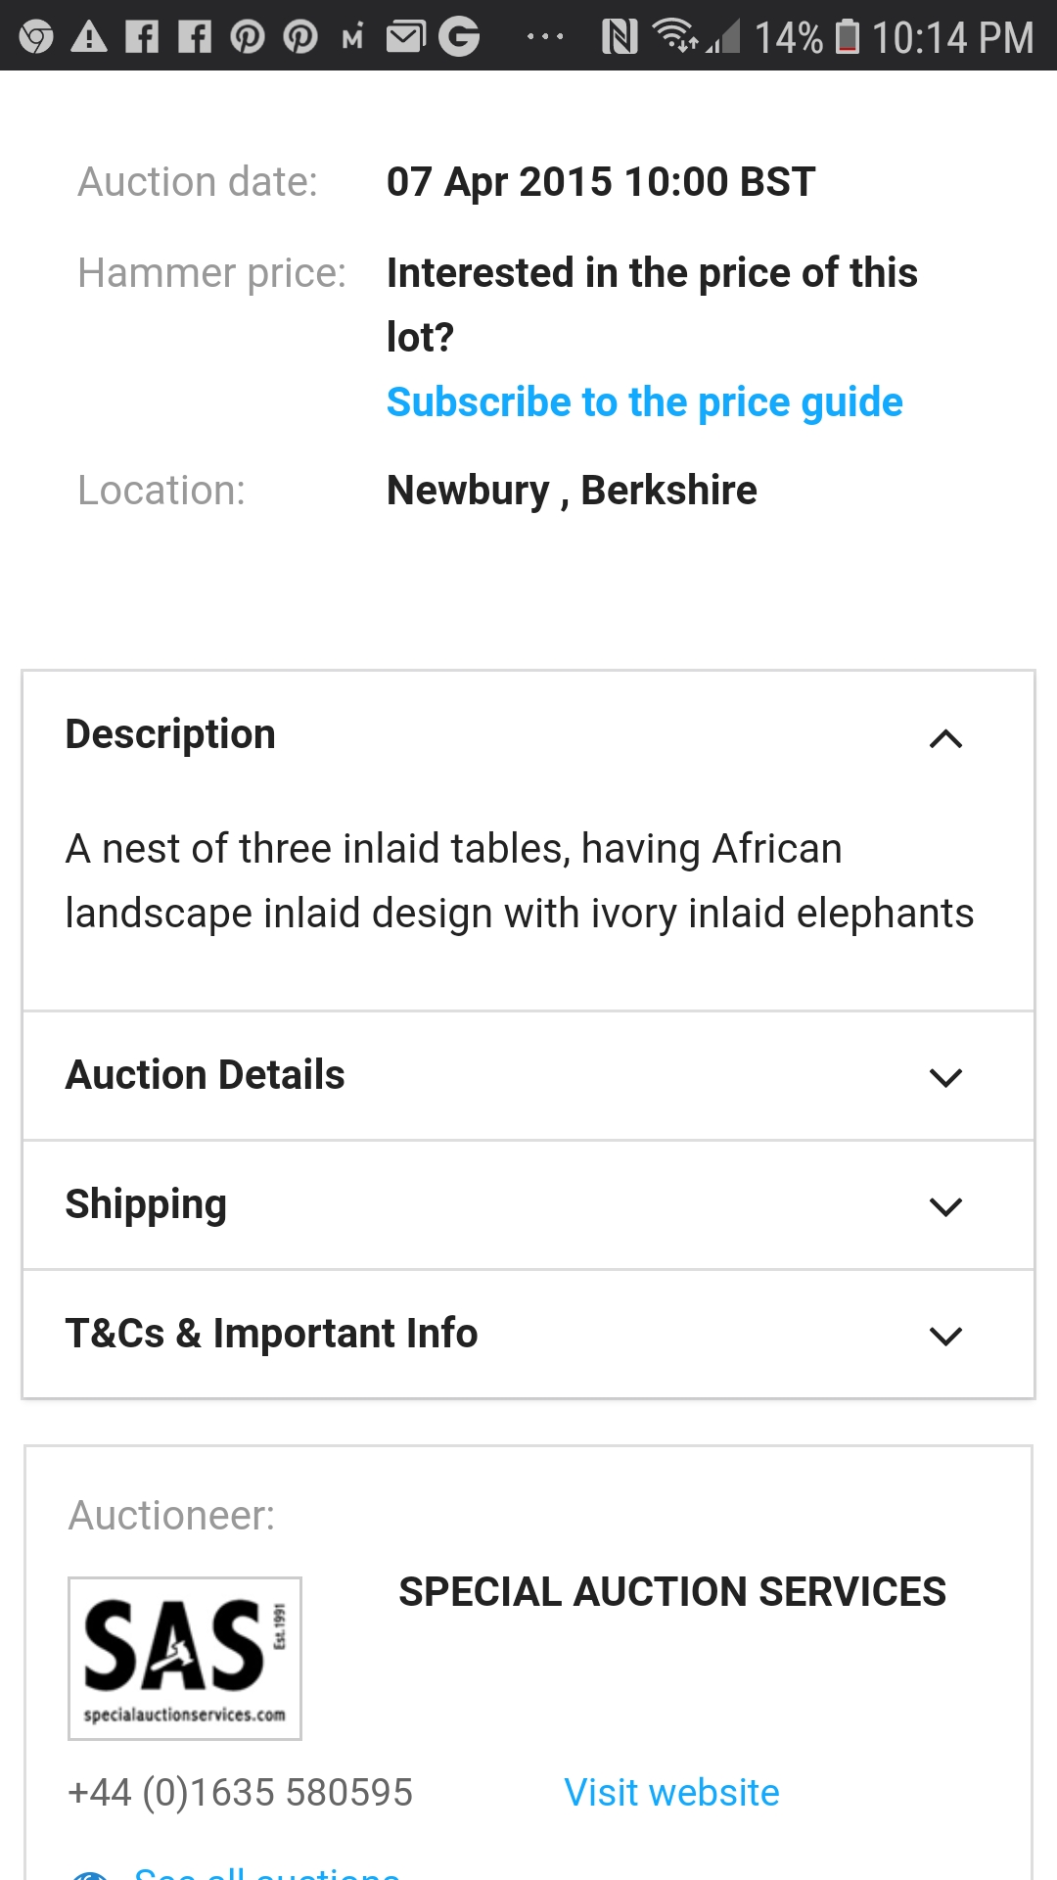The width and height of the screenshot is (1057, 1880).
Task: Tap the Gmail M notification icon
Action: click(352, 37)
